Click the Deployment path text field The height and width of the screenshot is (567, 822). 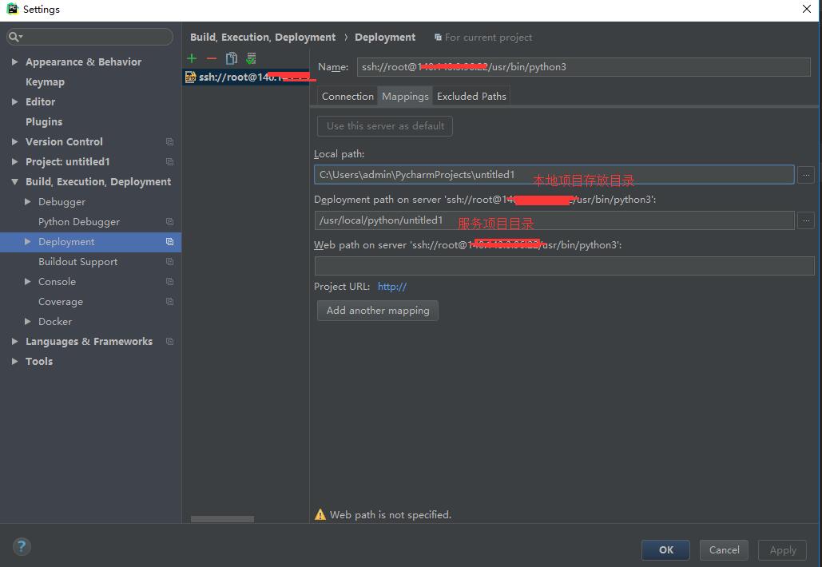[554, 220]
